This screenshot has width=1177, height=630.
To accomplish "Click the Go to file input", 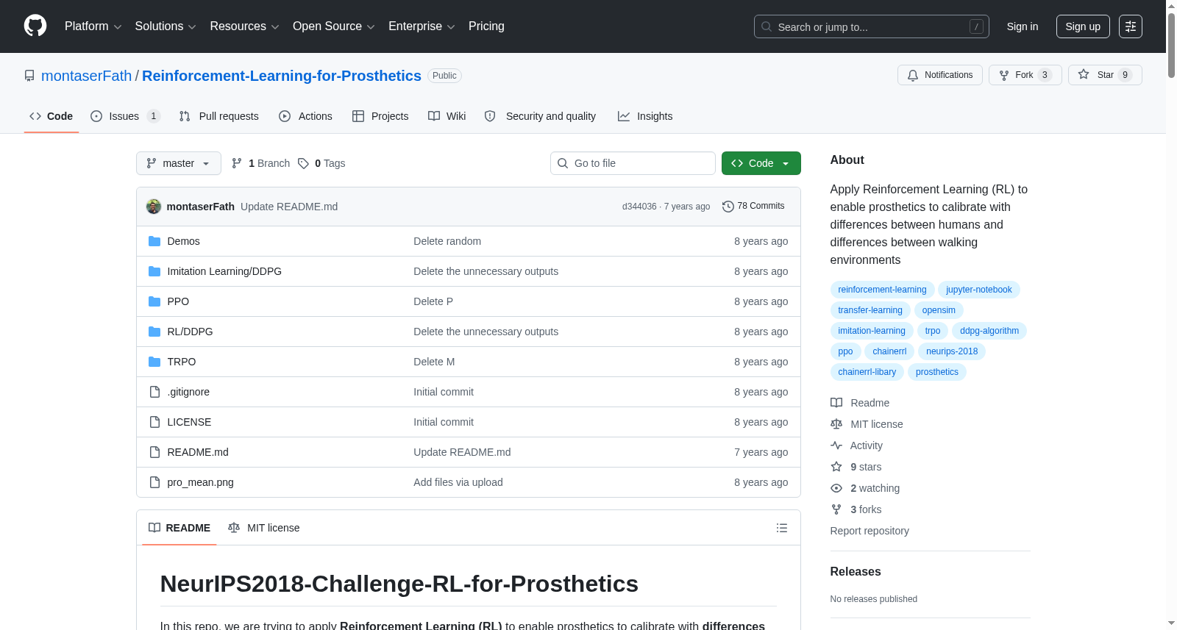I will coord(633,163).
